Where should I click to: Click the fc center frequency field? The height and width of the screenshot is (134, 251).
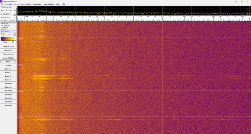[8, 14]
